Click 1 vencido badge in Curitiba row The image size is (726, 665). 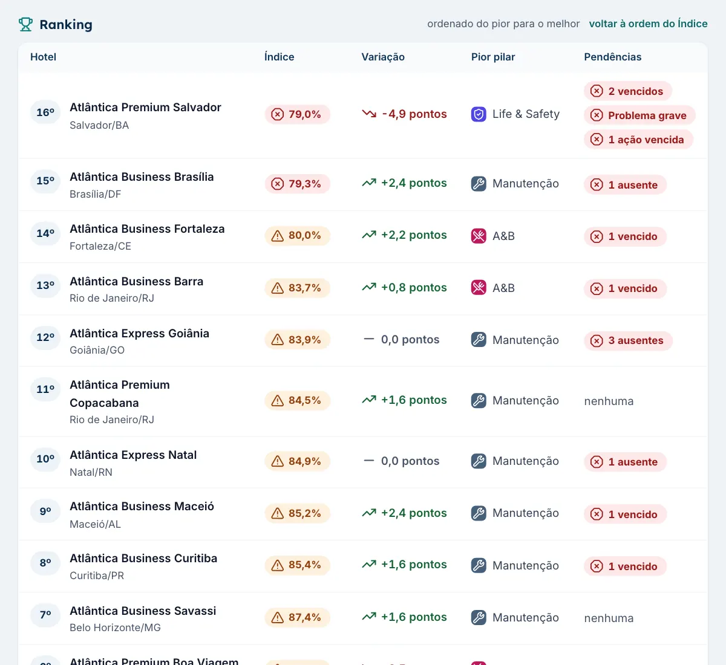coord(625,566)
